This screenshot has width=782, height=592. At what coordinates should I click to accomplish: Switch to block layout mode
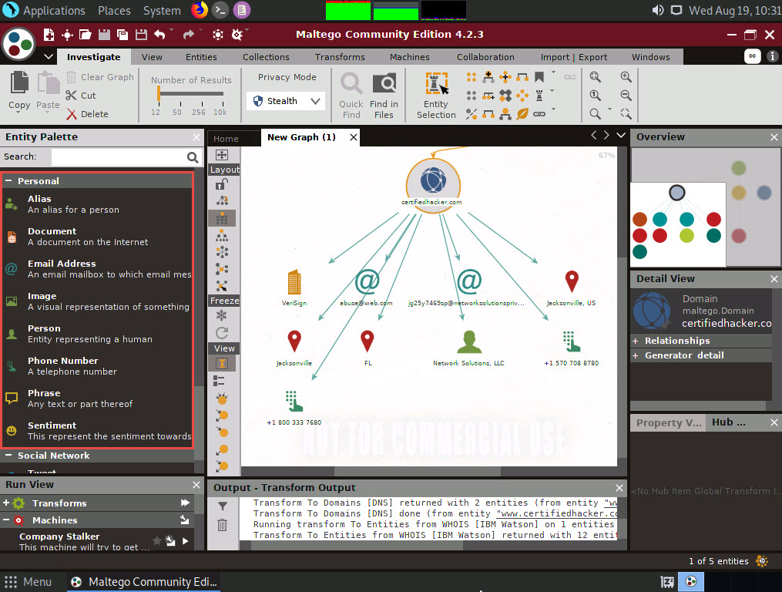coord(222,218)
